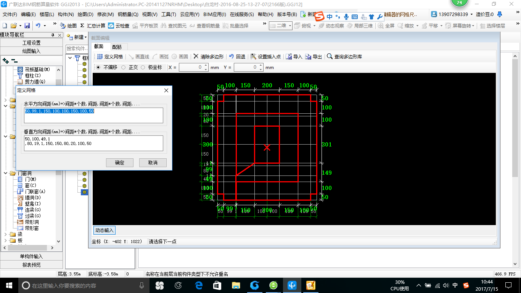
Task: Click 清除多边形 clear polygon icon
Action: pyautogui.click(x=196, y=56)
